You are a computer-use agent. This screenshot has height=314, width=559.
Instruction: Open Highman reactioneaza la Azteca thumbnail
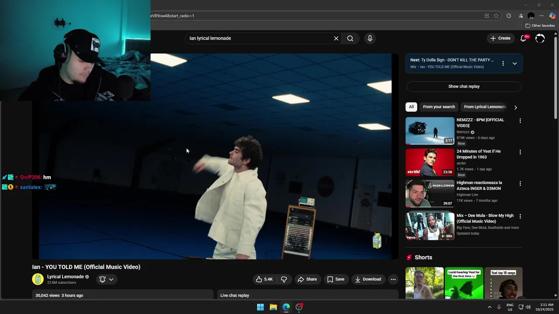(x=430, y=194)
